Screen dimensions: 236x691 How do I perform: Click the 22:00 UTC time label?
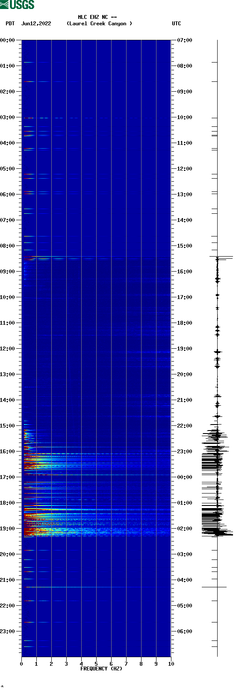pyautogui.click(x=185, y=426)
